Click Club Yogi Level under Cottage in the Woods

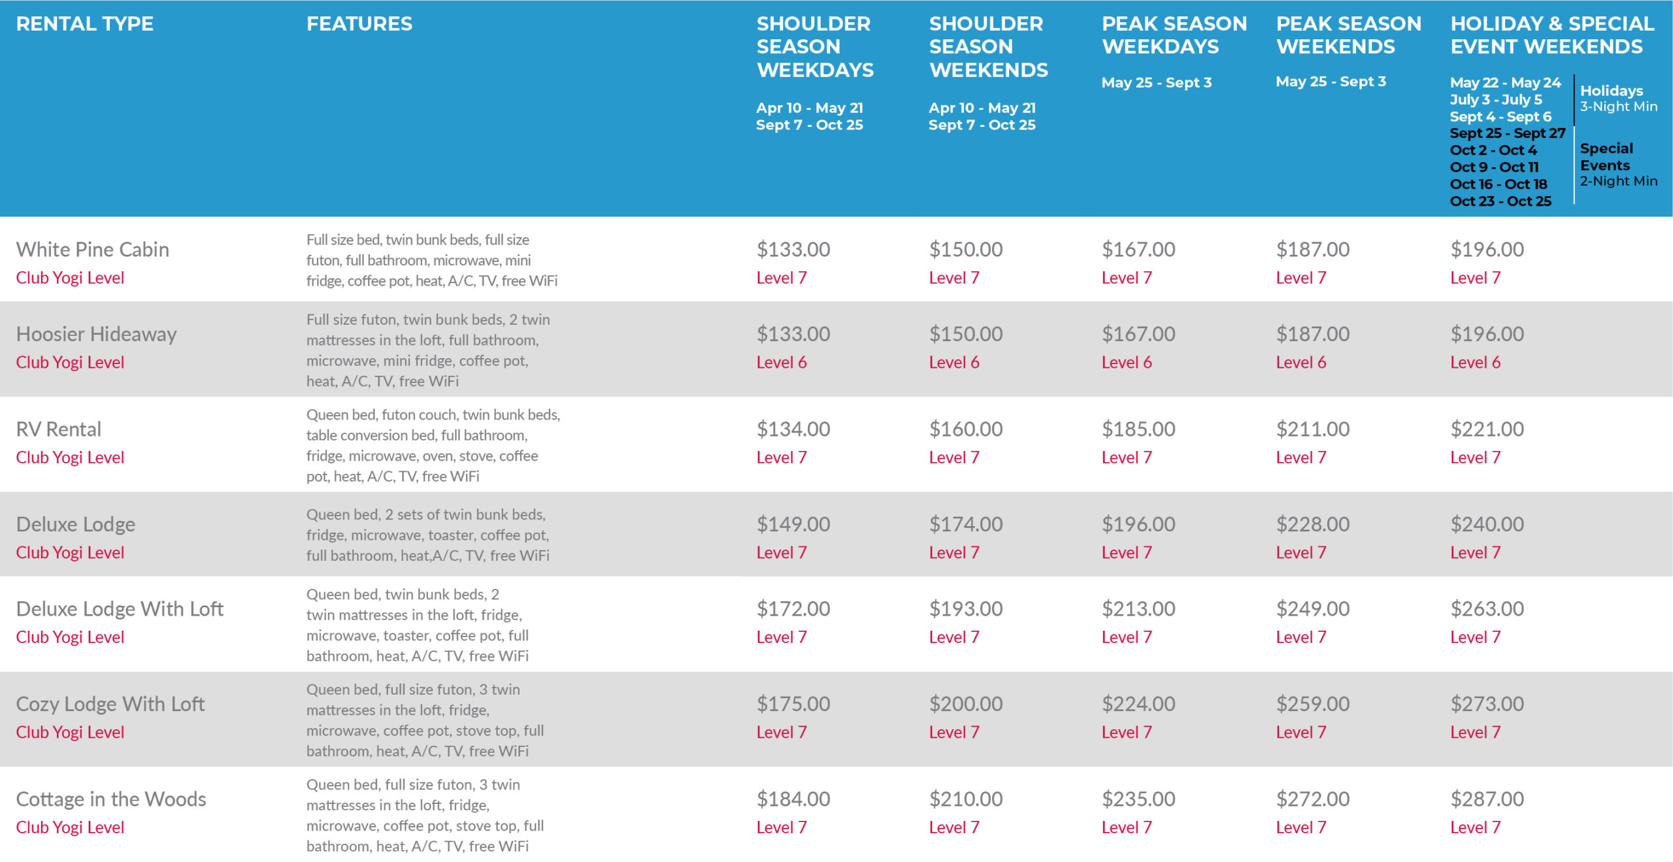coord(70,827)
